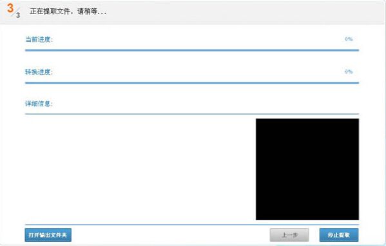Open the output folder via 打开输出文件夹 button
386x246 pixels.
click(x=48, y=235)
